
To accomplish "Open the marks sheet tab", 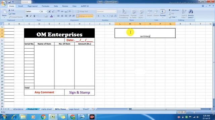I will (46, 109).
